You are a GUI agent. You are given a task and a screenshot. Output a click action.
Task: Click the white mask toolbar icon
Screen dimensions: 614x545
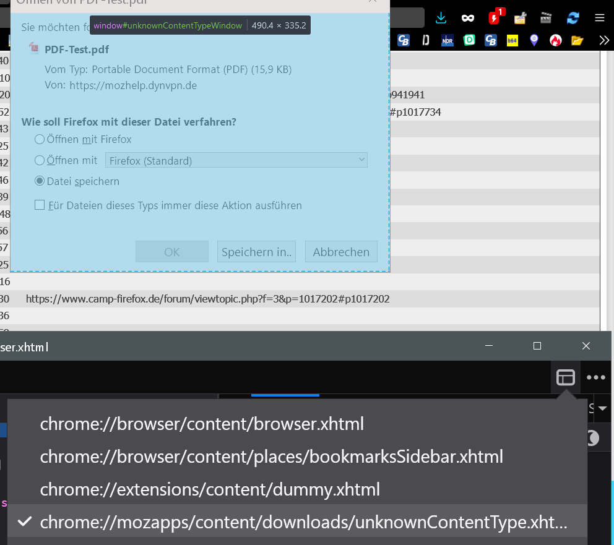coord(467,17)
